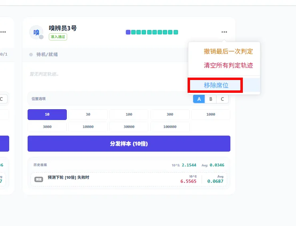Pick the 30000 dilution level

tap(129, 127)
